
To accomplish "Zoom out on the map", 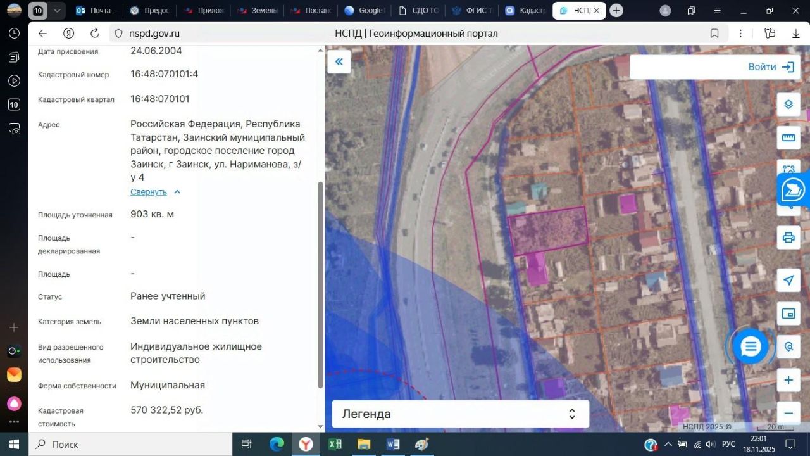I will point(788,413).
